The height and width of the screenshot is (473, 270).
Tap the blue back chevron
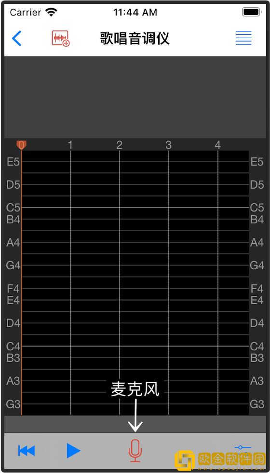pos(16,38)
